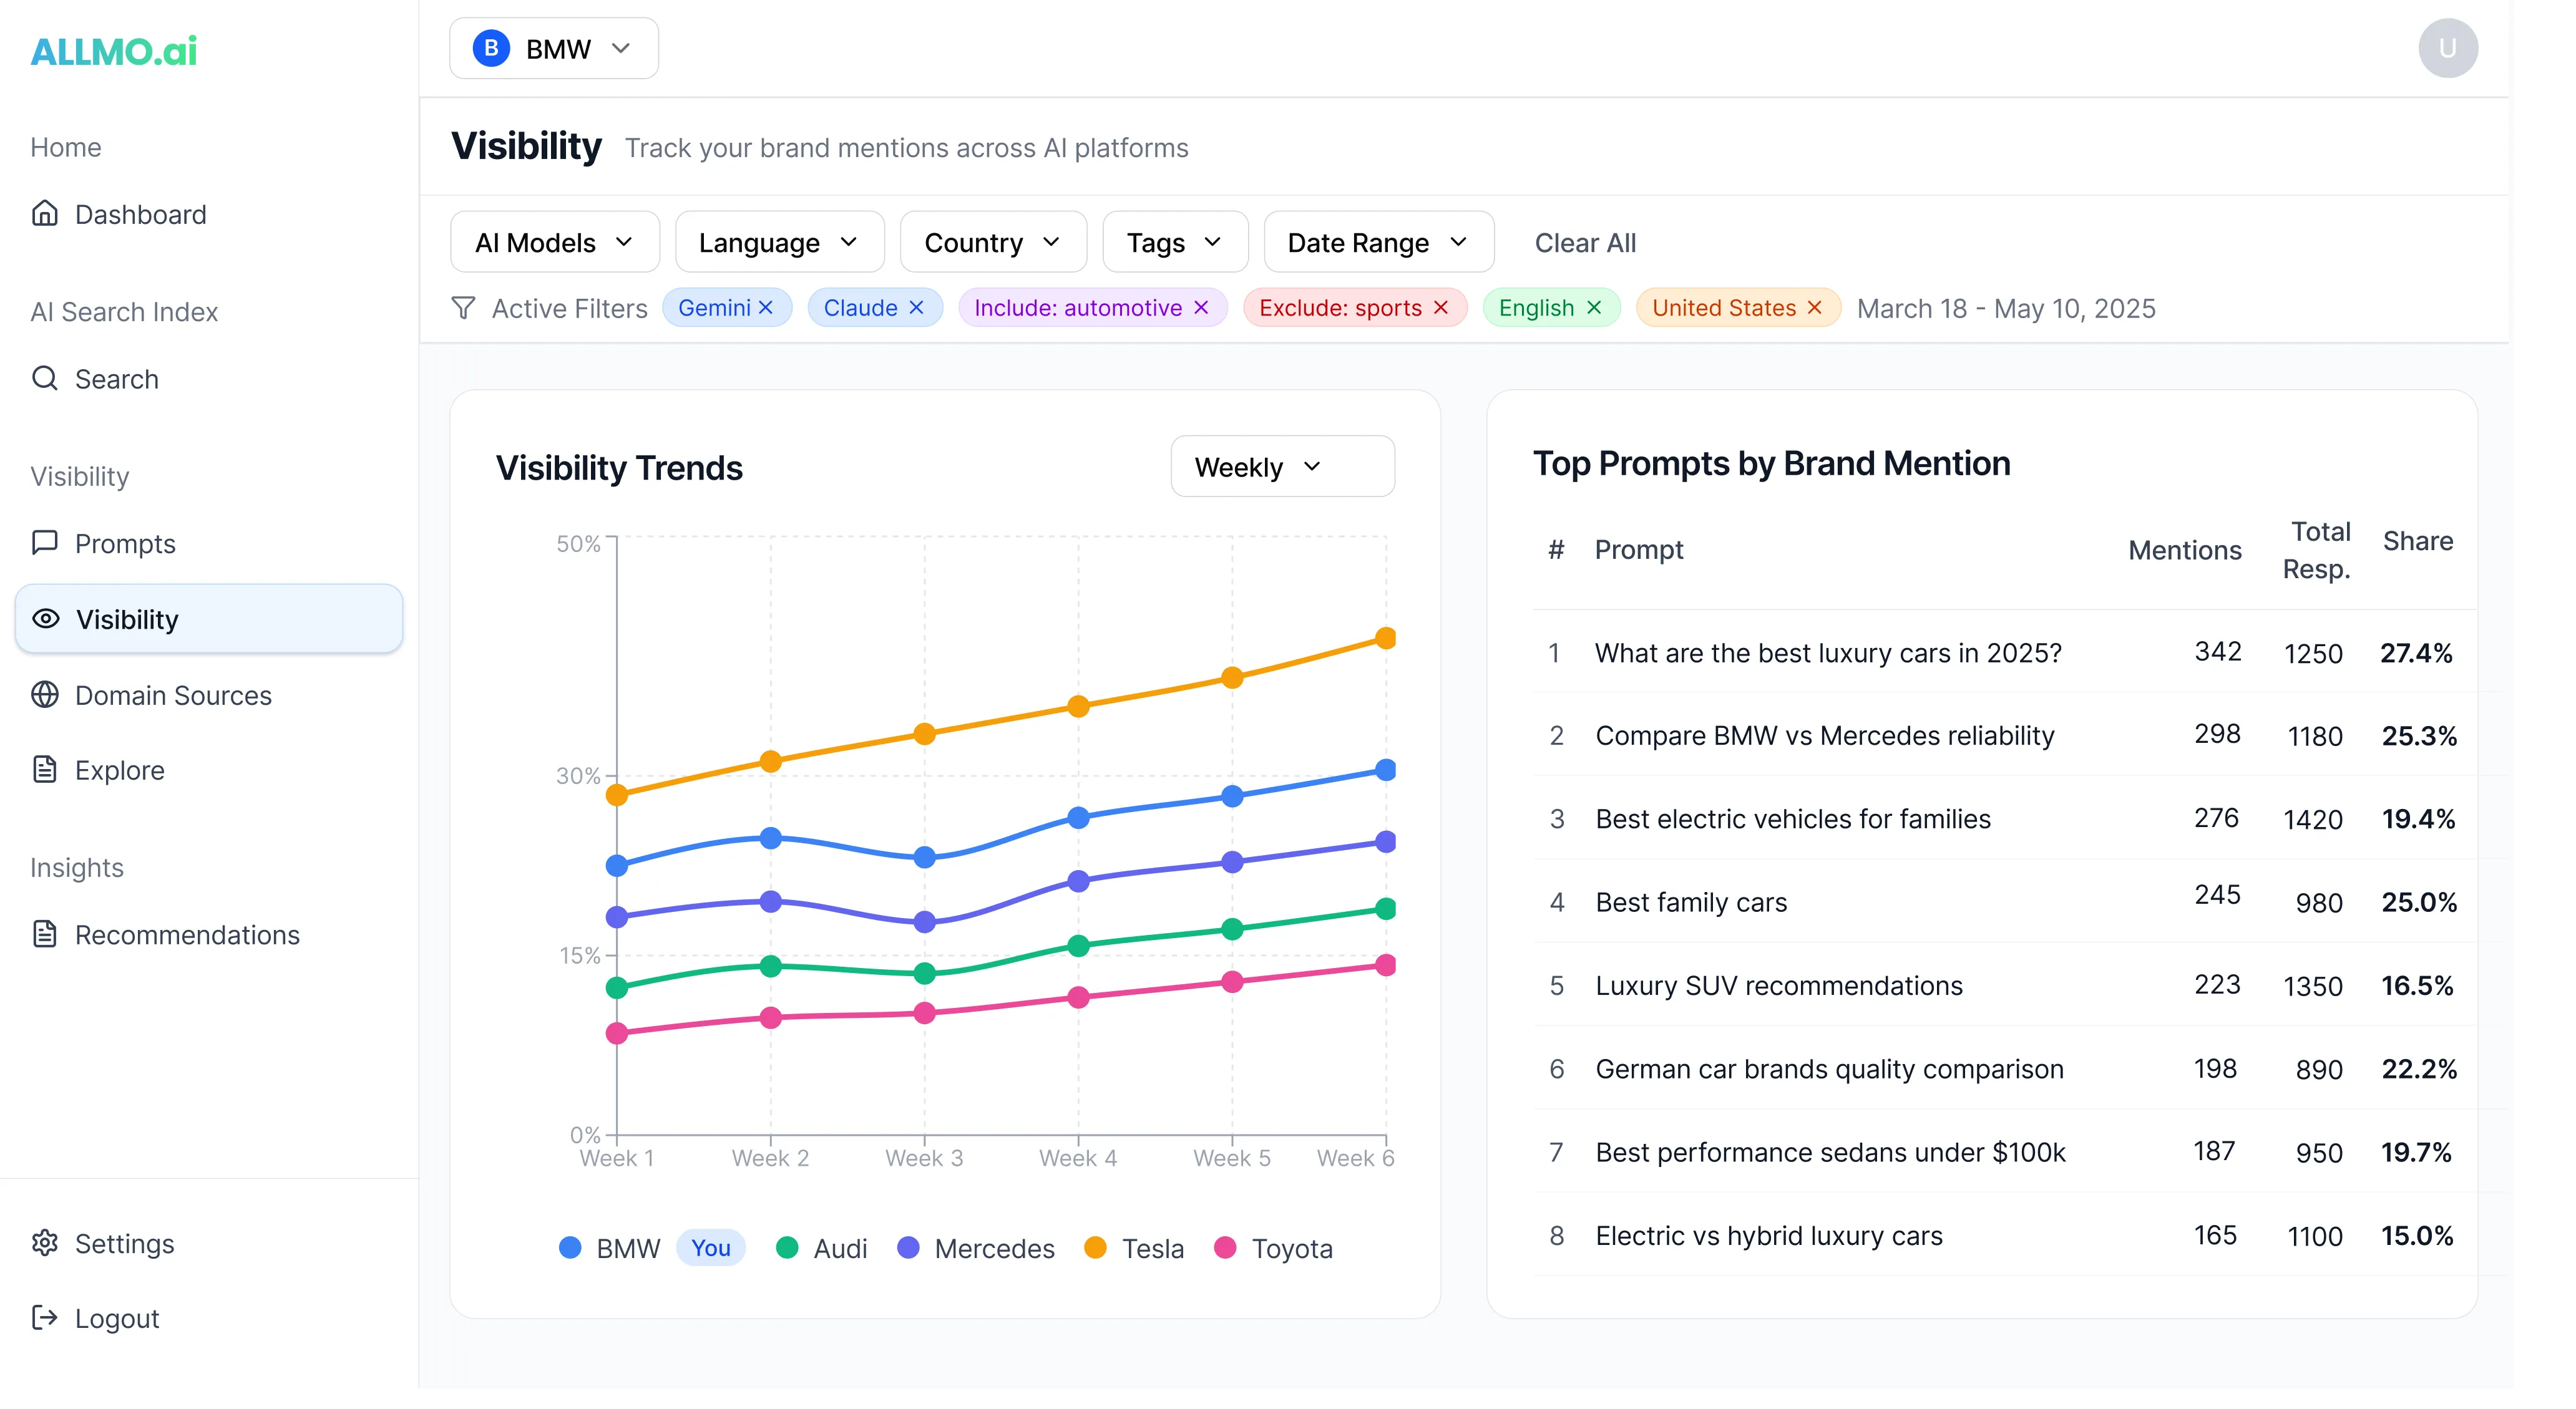Open prompt 'Compare BMW vs Mercedes reliability'
This screenshot has width=2576, height=1409.
(x=1824, y=735)
